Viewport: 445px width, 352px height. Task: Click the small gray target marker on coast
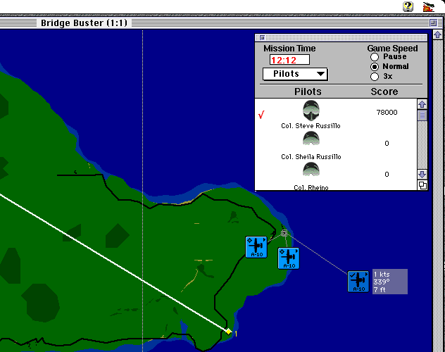284,232
